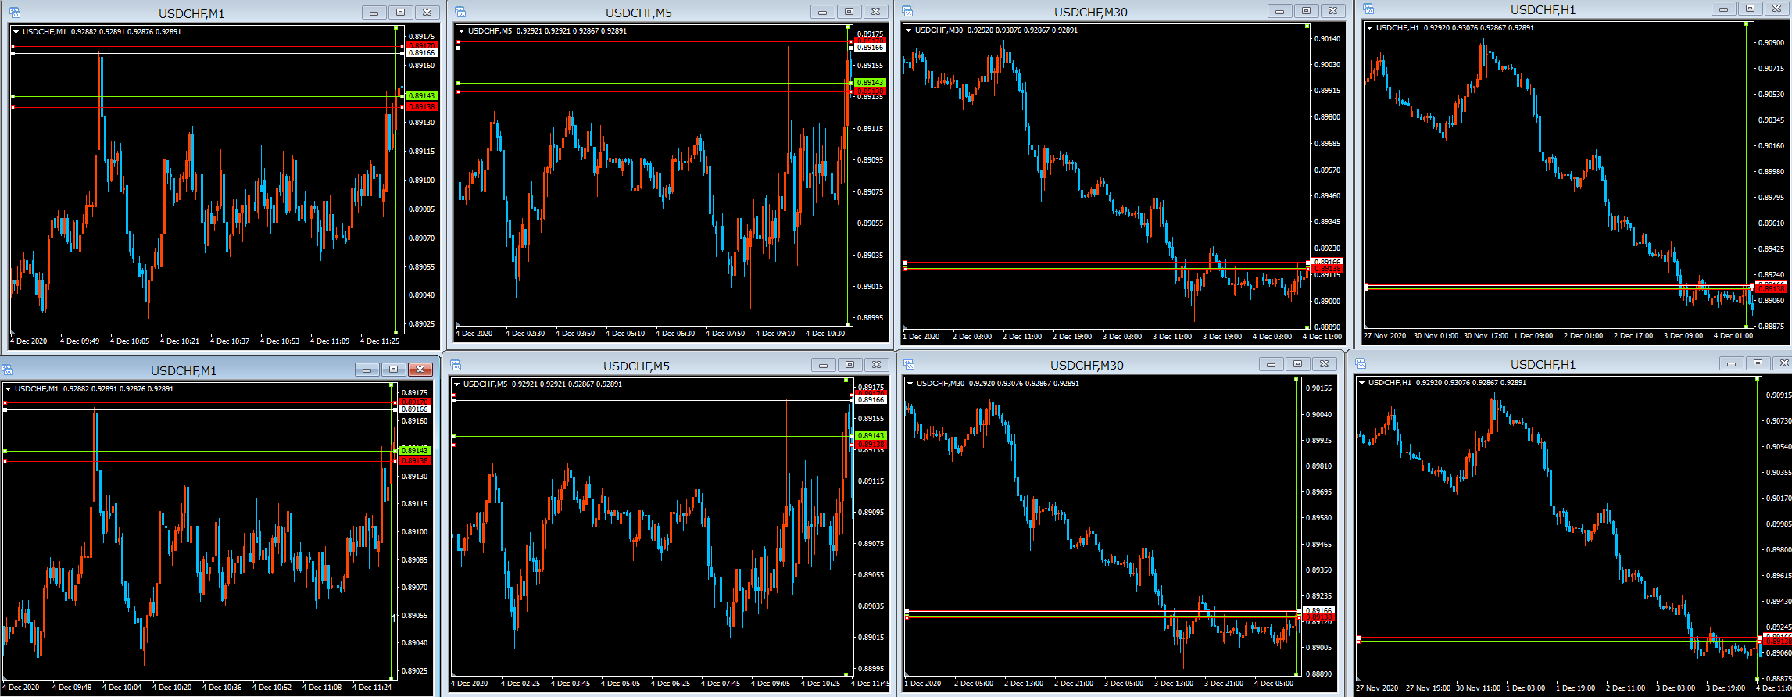This screenshot has width=1792, height=697.
Task: Expand the arrow beside USDCHF,H1 in upper chart
Action: pyautogui.click(x=1369, y=28)
